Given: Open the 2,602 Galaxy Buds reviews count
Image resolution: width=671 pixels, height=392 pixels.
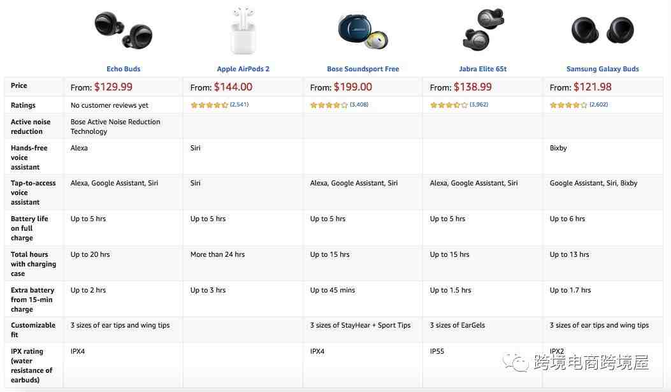Looking at the screenshot, I should coord(599,105).
